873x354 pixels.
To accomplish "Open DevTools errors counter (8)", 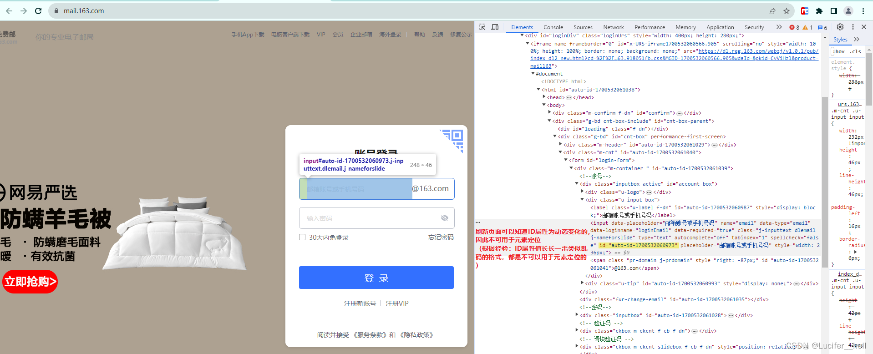I will 794,27.
